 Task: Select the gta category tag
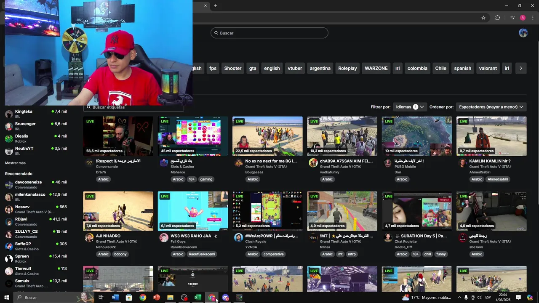tap(253, 68)
